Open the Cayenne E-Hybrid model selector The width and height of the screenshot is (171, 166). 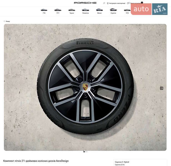click(x=140, y=163)
